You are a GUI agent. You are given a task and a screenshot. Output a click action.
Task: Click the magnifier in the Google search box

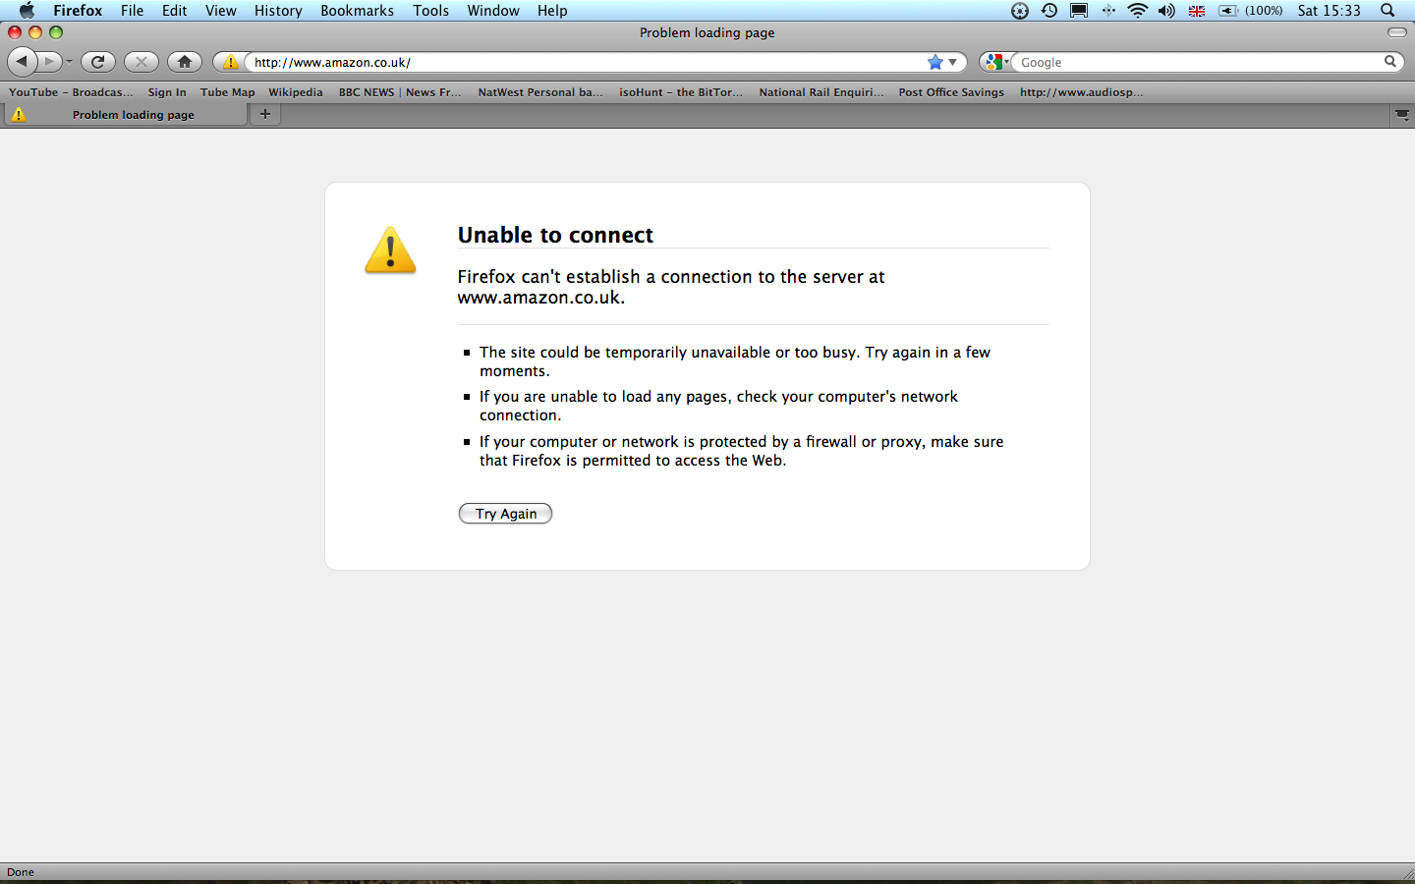[x=1390, y=61]
